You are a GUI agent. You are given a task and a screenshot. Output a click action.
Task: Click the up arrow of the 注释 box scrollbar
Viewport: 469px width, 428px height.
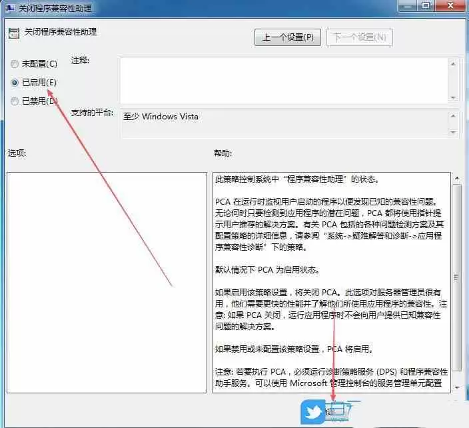click(453, 63)
